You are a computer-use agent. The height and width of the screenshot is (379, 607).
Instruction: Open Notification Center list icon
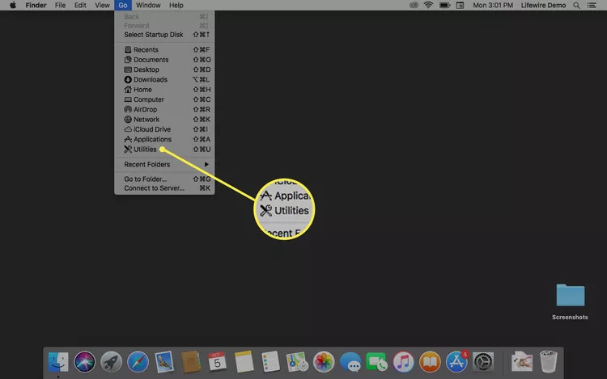pyautogui.click(x=592, y=6)
